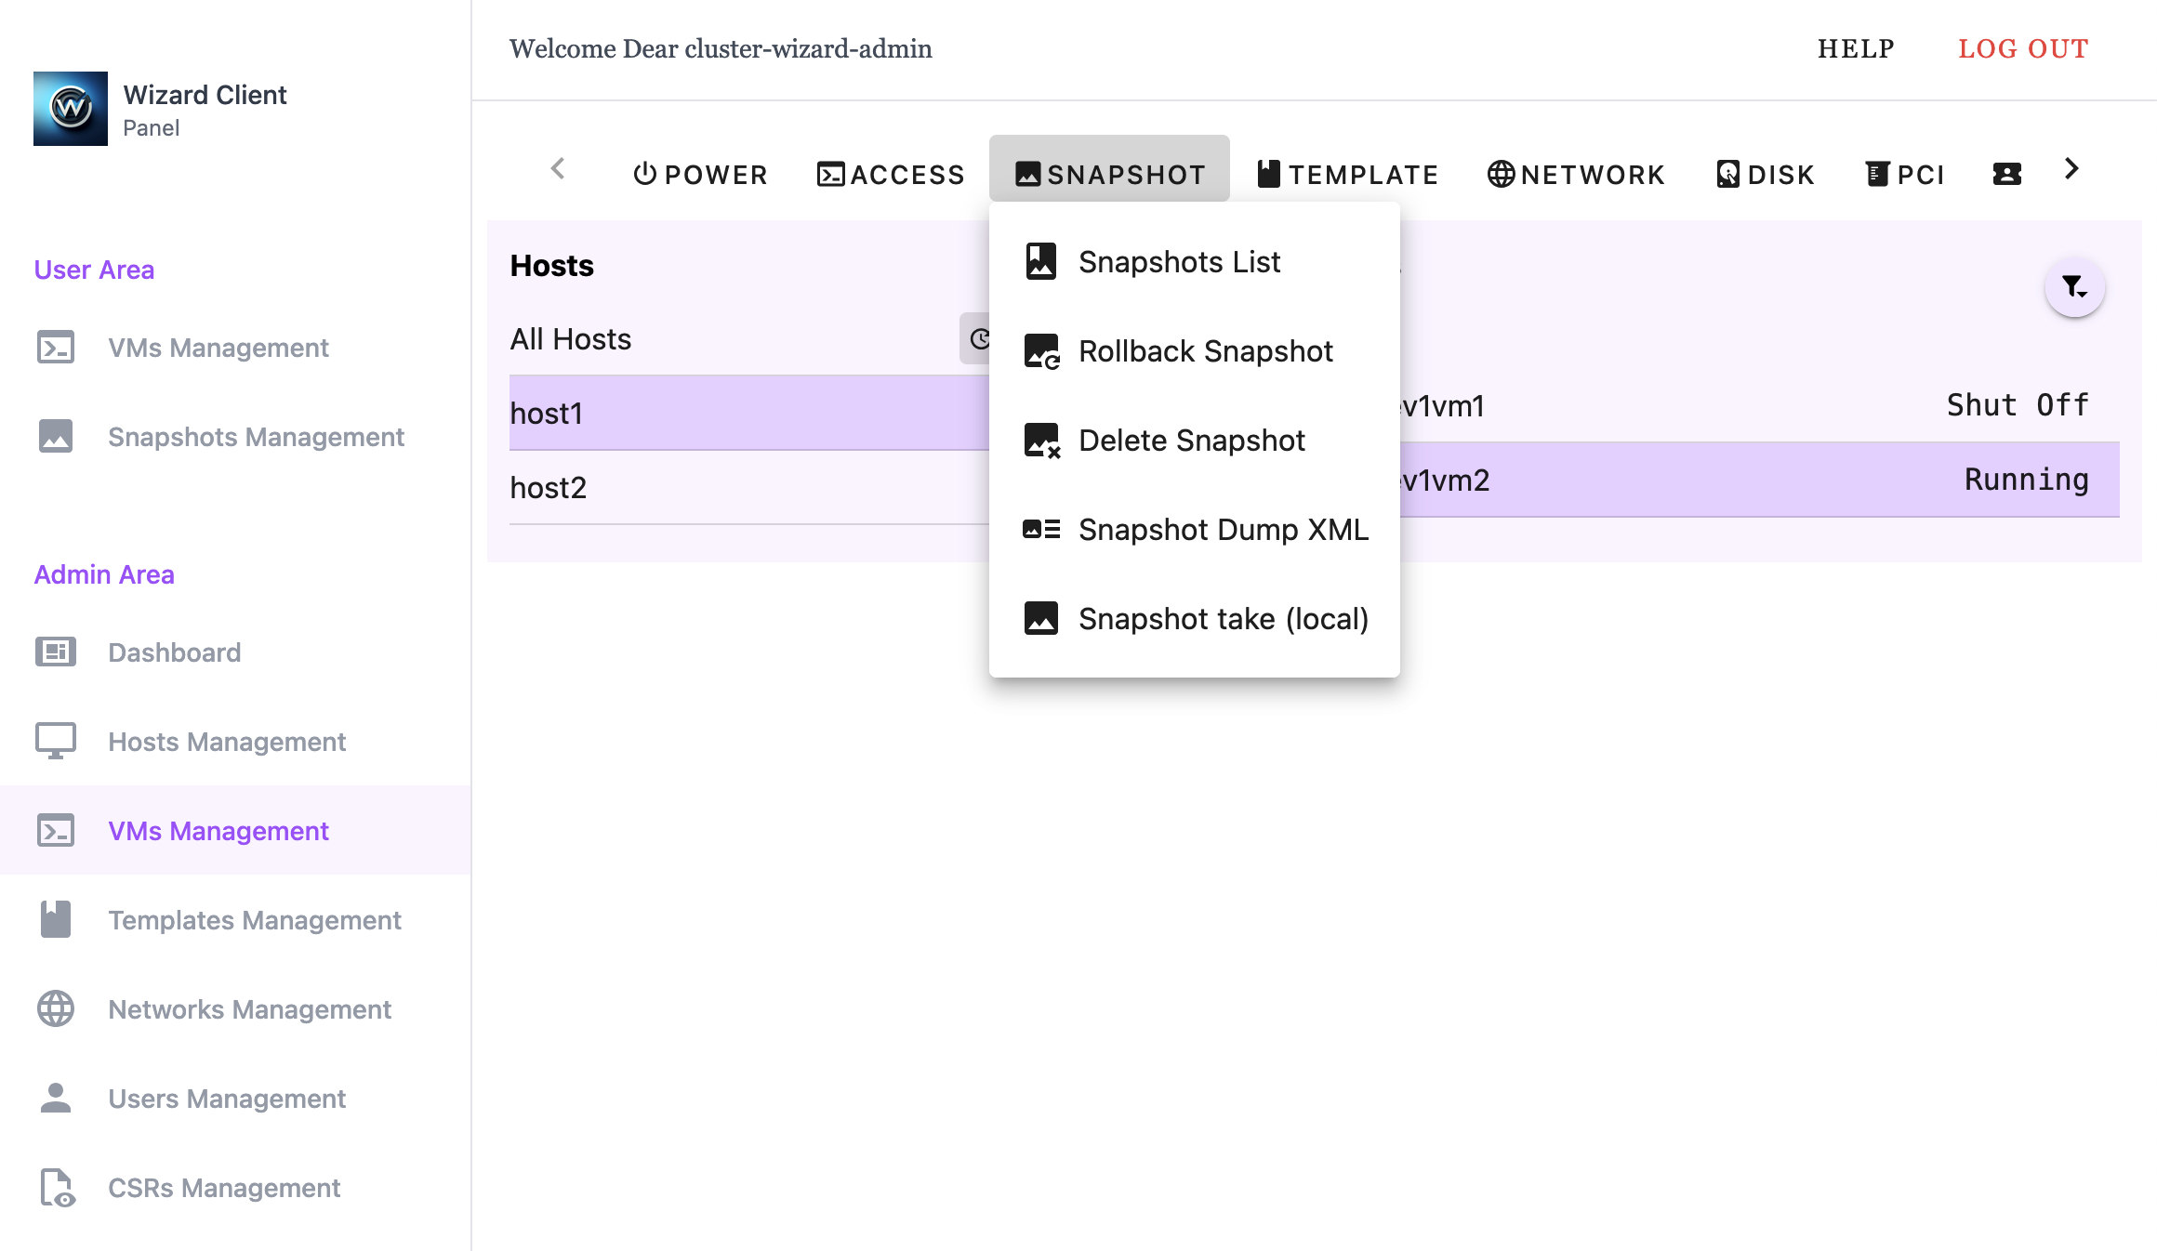Select Dashboard in the sidebar

pos(174,652)
